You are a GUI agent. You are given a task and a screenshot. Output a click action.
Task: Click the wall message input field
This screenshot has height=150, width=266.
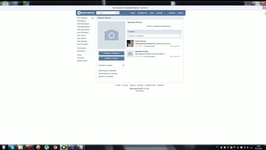pyautogui.click(x=154, y=36)
